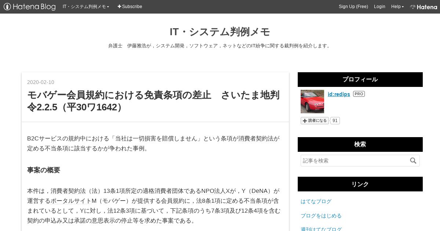This screenshot has width=440, height=231.
Task: Open the ブログをはじめる link
Action: point(321,216)
